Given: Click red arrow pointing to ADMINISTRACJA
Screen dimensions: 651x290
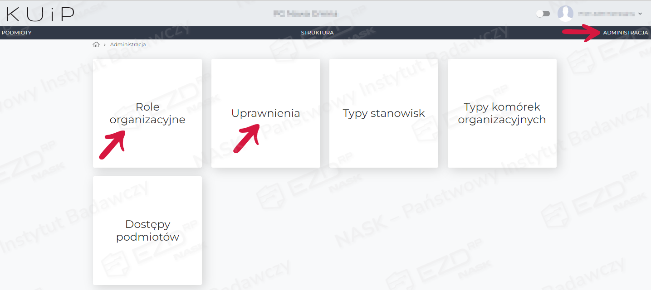Looking at the screenshot, I should click(x=581, y=33).
